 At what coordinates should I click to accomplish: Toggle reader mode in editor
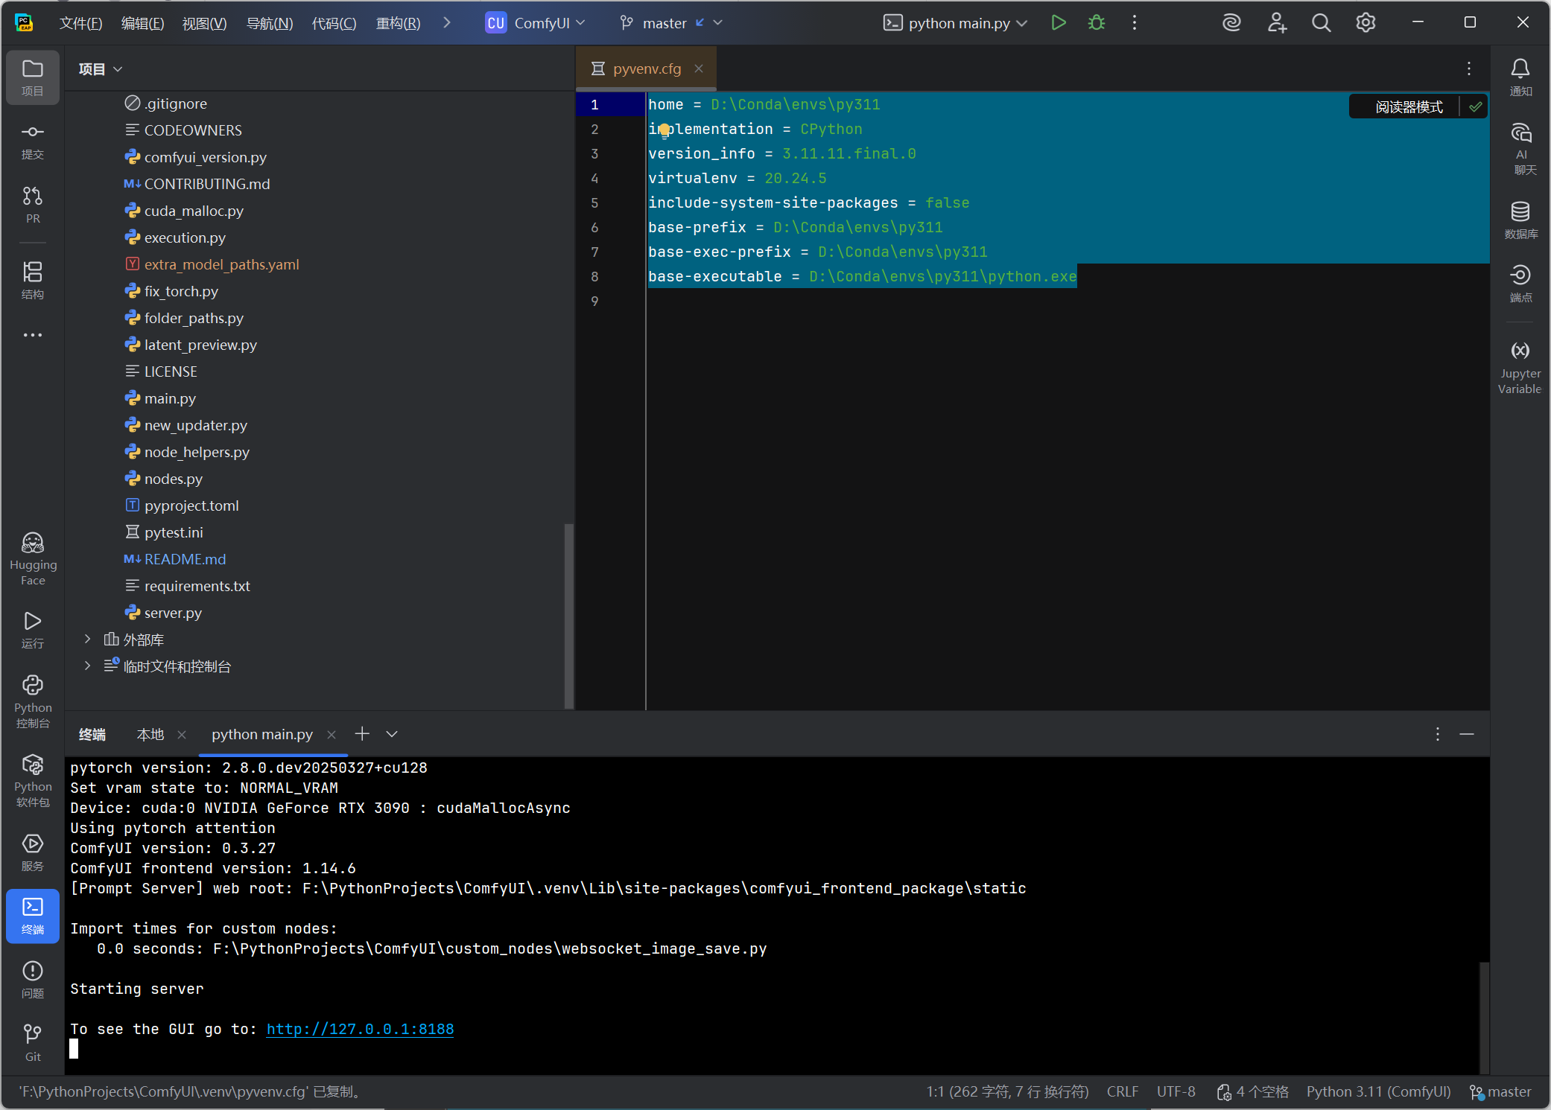coord(1408,107)
